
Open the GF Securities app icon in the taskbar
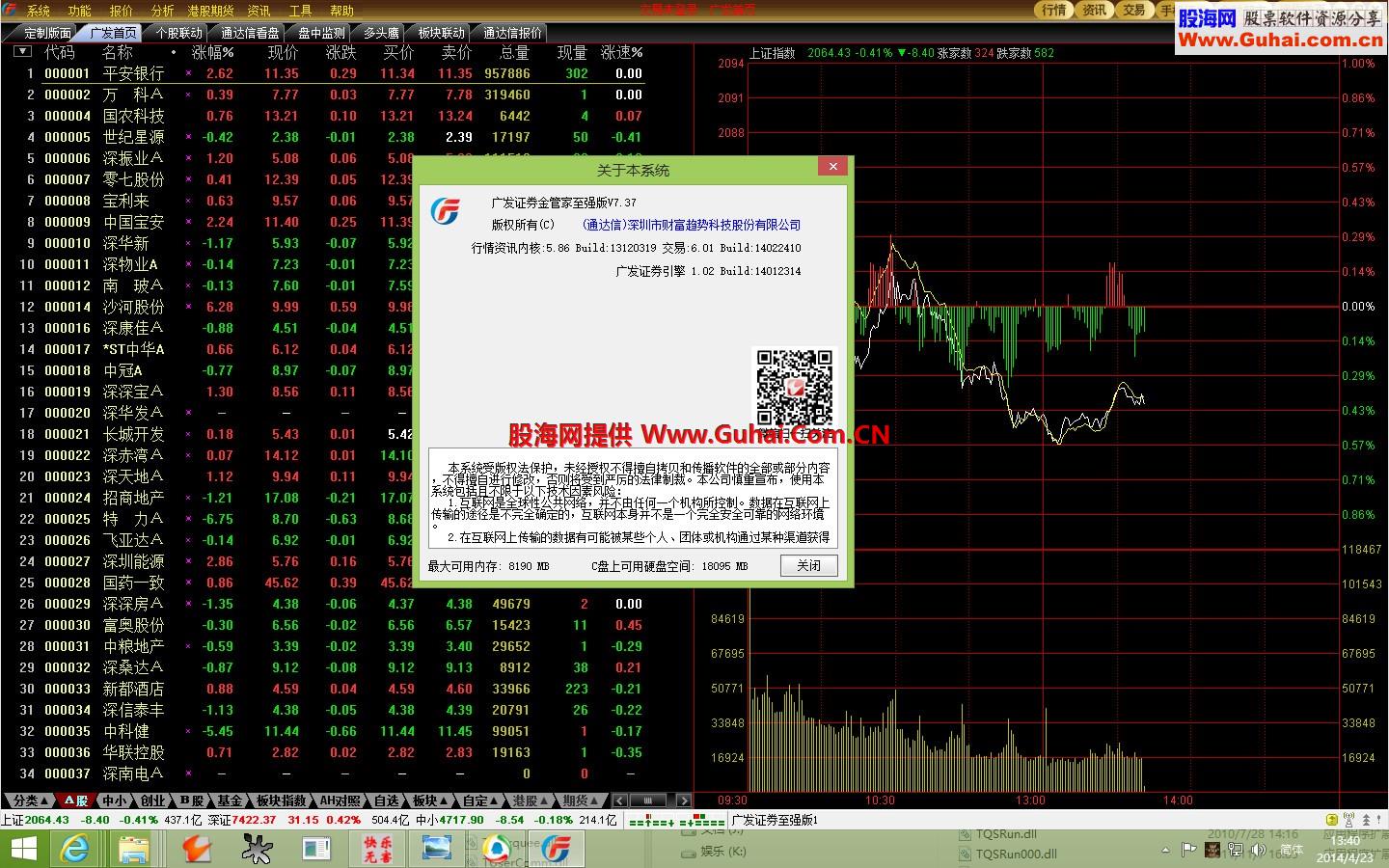(556, 849)
